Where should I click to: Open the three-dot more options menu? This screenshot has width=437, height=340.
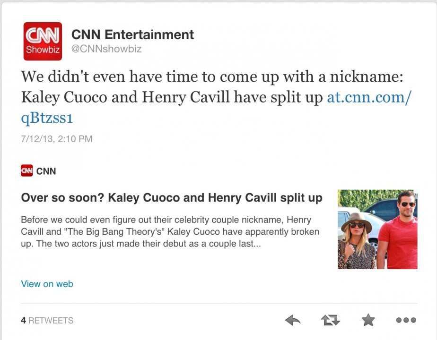406,320
